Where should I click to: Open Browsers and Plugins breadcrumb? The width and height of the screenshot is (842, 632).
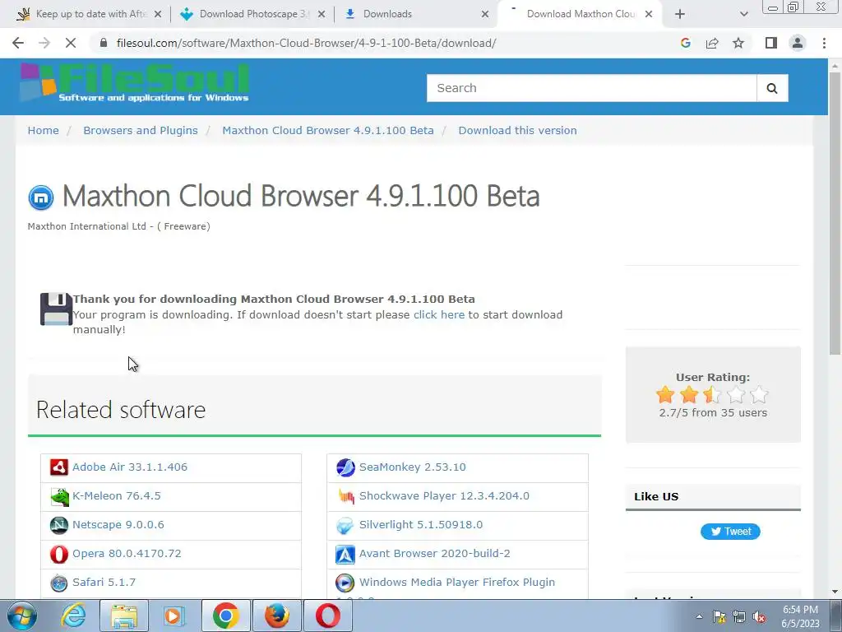tap(141, 131)
